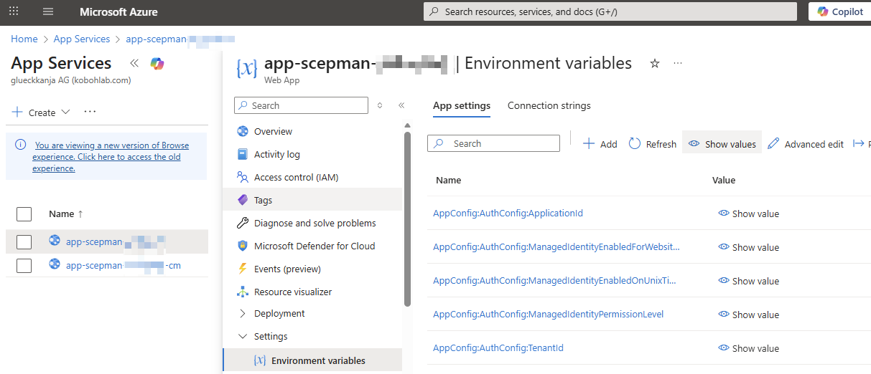Check the select-all checkbox beside Name
Image resolution: width=871 pixels, height=374 pixels.
pos(24,214)
